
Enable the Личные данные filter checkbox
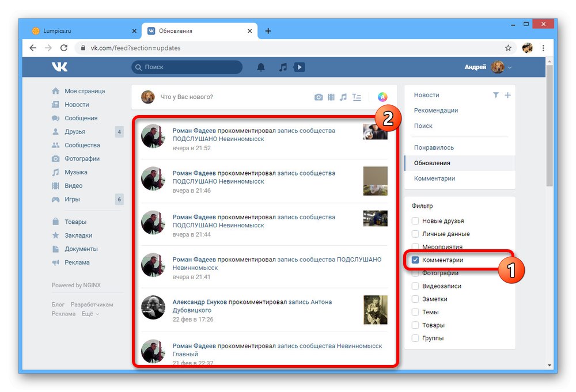click(x=415, y=234)
